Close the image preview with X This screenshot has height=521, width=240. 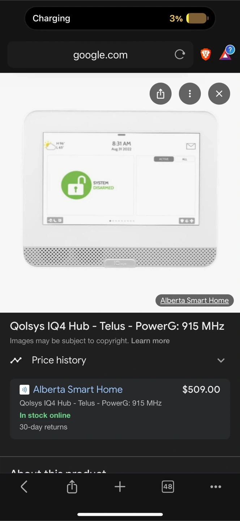tap(219, 94)
